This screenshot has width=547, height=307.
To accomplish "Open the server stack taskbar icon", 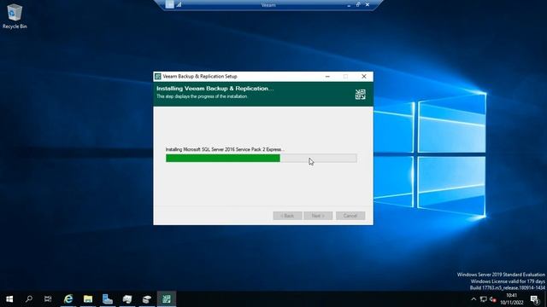I will click(127, 299).
